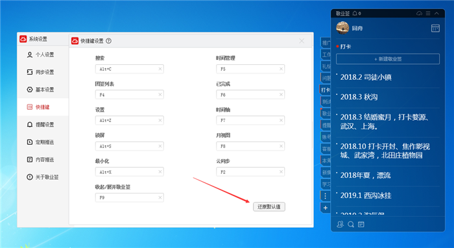
Task: Open 关于敬业签 in the settings sidebar
Action: [43, 177]
